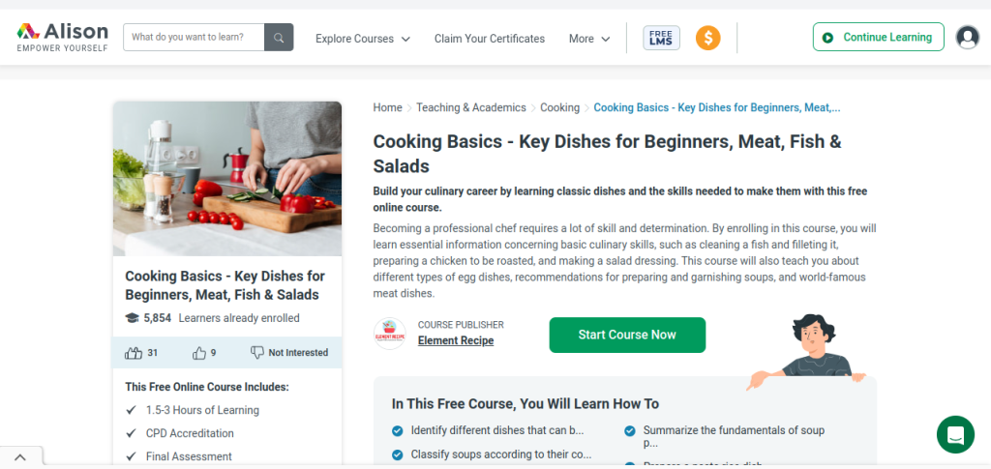Click the cooking course thumbnail image
This screenshot has width=991, height=469.
click(227, 179)
